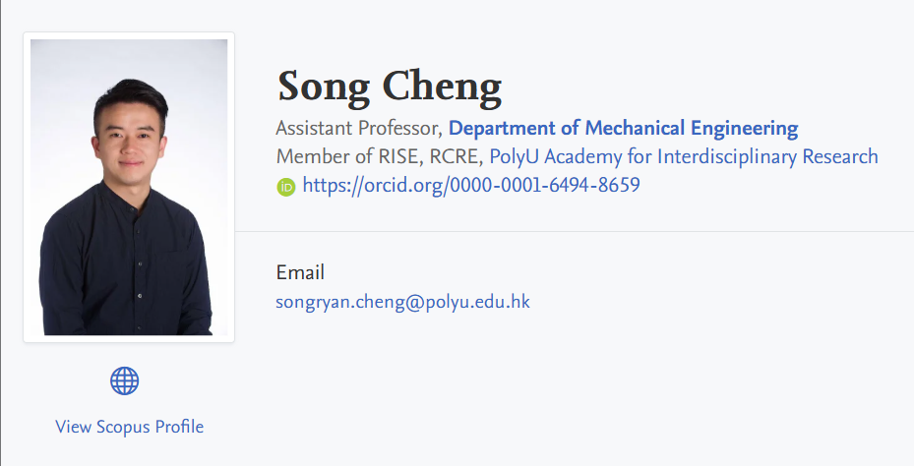The width and height of the screenshot is (914, 466).
Task: Click the divider line above Email
Action: click(590, 232)
